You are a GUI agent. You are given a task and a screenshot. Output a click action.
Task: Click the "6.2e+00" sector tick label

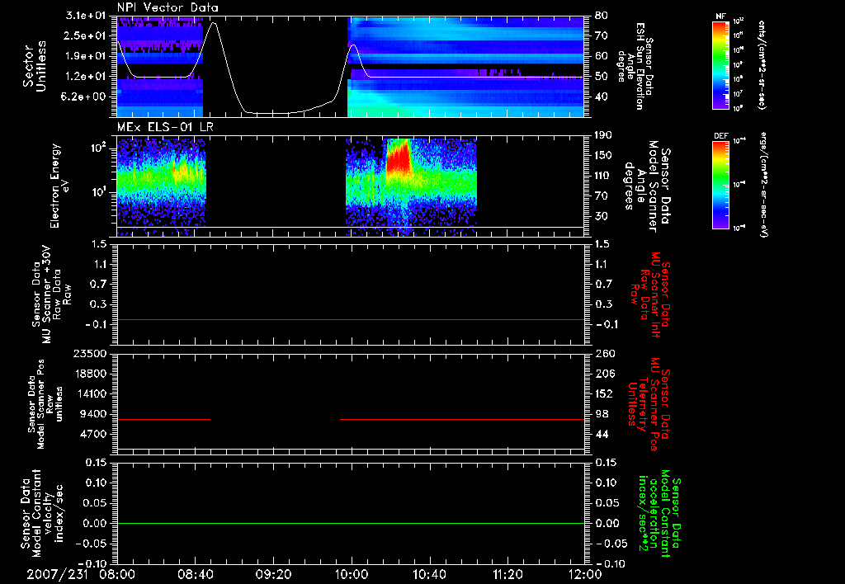[85, 97]
